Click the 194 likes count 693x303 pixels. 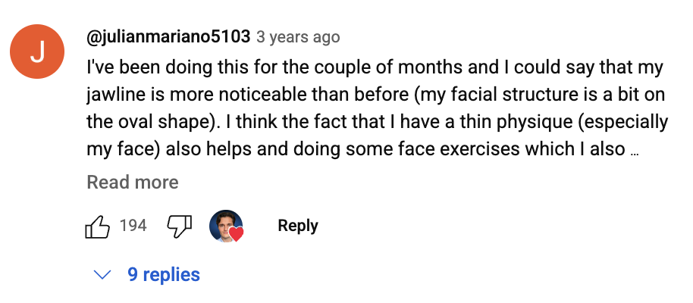coord(133,226)
